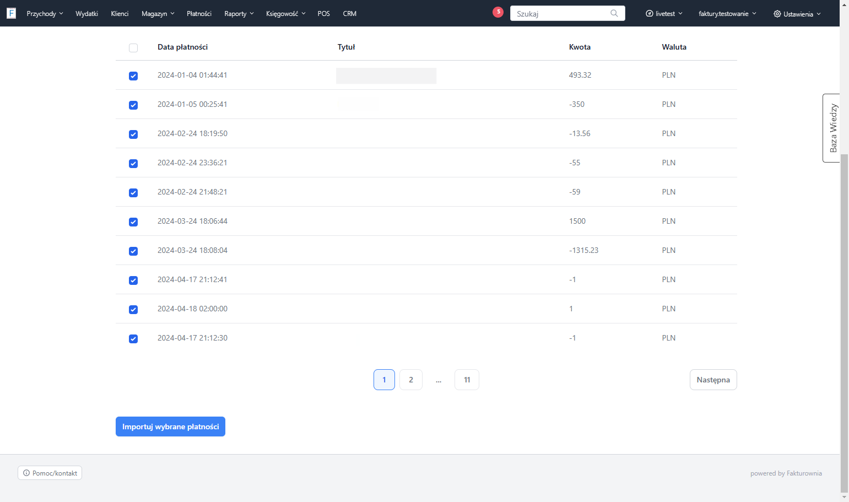849x502 pixels.
Task: Open the livetest account dropdown
Action: (664, 13)
